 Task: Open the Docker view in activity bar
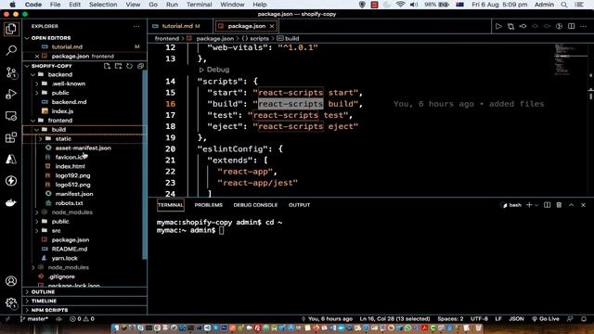coord(11,202)
